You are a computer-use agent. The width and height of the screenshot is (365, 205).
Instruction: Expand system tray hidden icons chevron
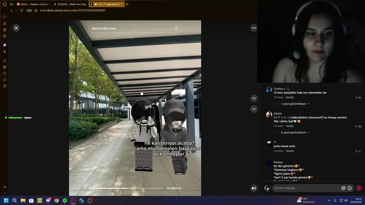[329, 200]
